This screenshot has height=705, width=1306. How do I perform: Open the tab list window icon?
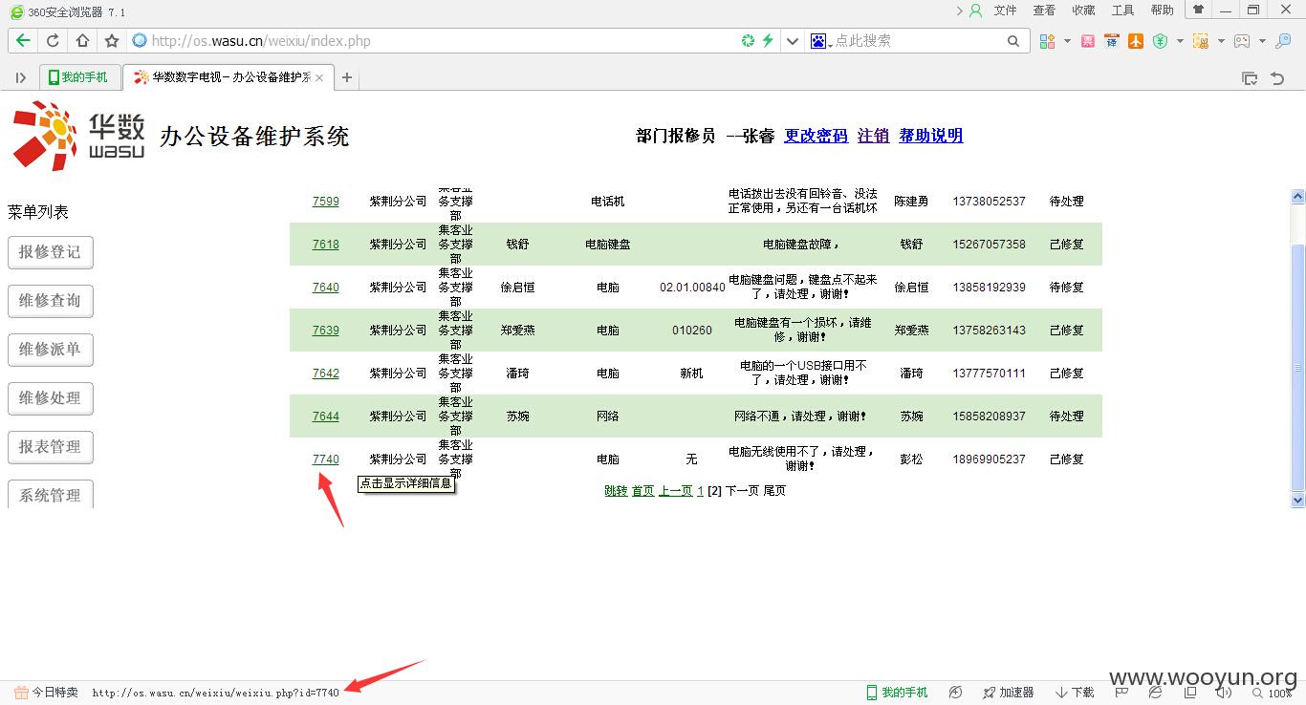coord(1250,78)
